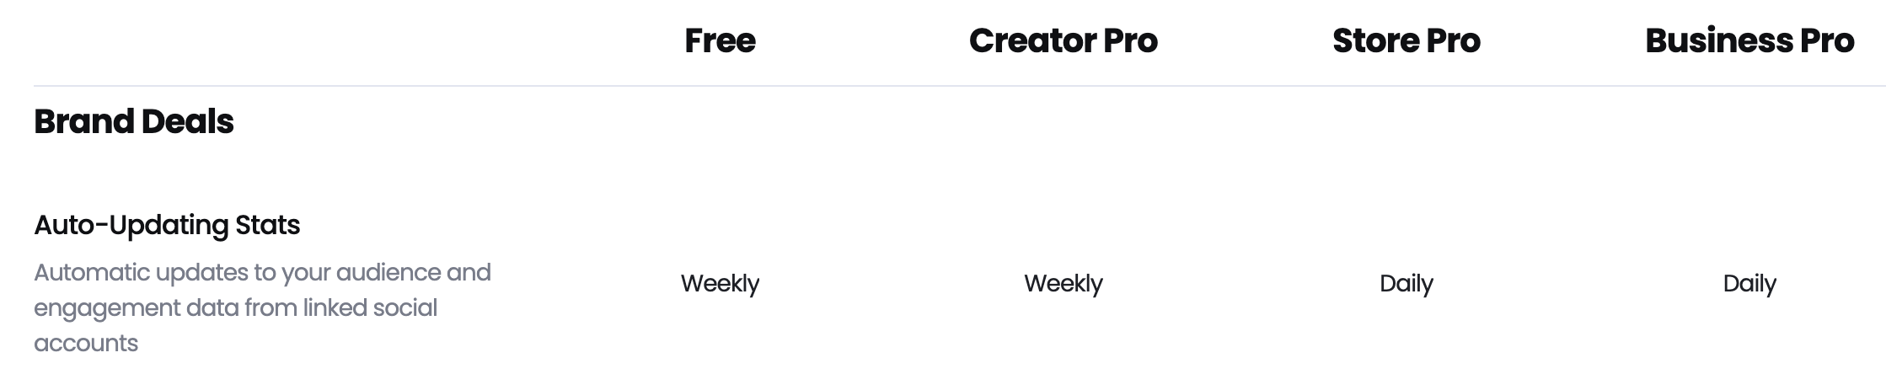Screen dimensions: 1886x374
Task: Click the Daily value under Business Pro
Action: point(1749,283)
